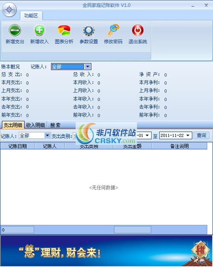Click the green plus 新增收入 icon

[x=40, y=30]
